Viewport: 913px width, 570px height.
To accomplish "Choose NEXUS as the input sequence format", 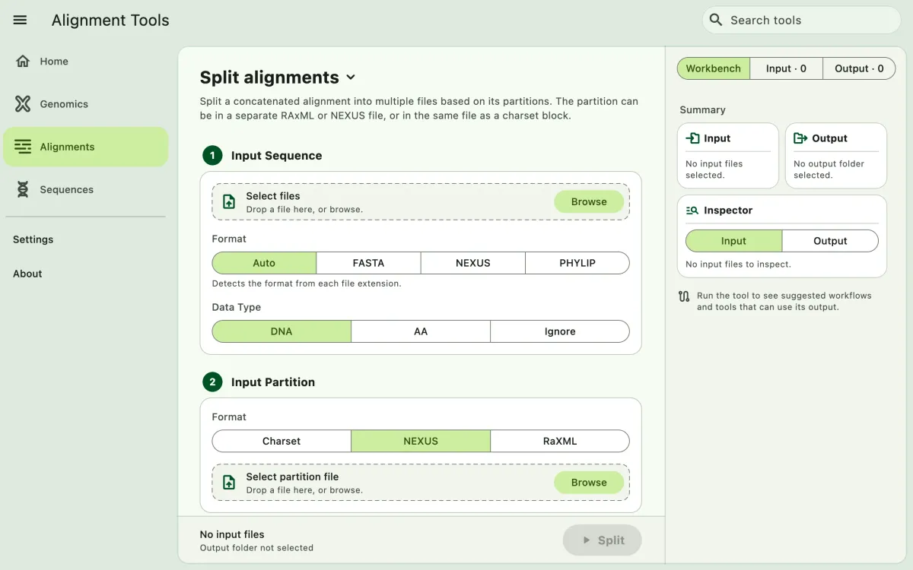I will (x=473, y=263).
